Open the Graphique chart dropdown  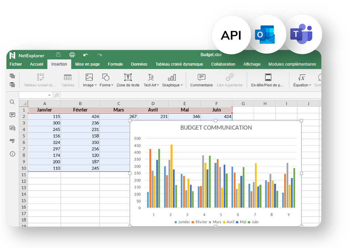pyautogui.click(x=172, y=80)
